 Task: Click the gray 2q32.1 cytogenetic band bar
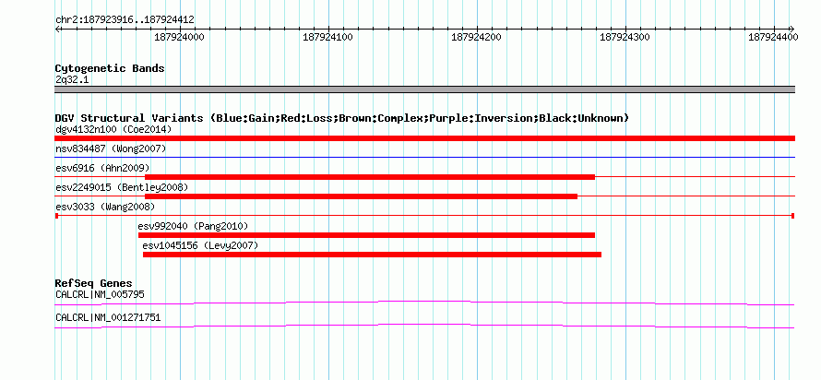424,89
